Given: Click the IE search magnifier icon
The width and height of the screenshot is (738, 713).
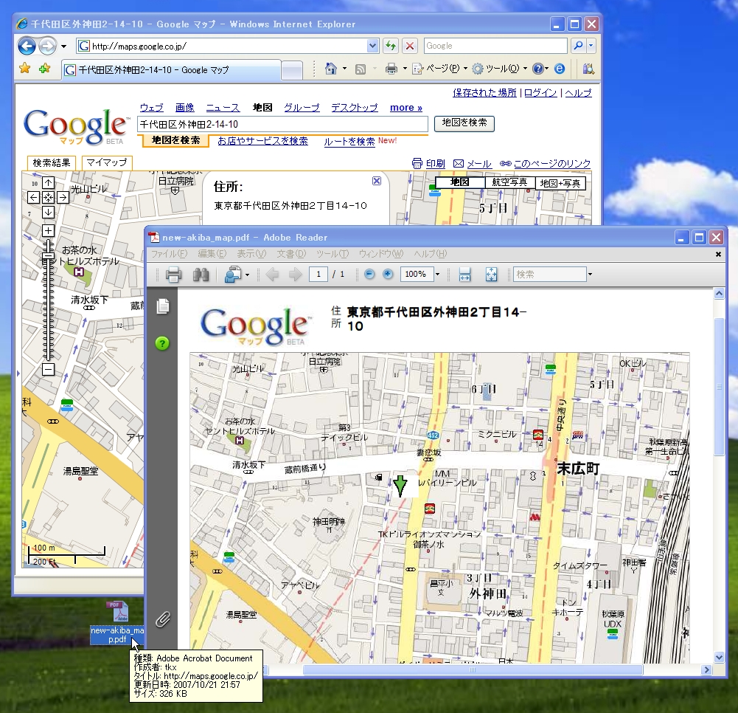Looking at the screenshot, I should (579, 46).
